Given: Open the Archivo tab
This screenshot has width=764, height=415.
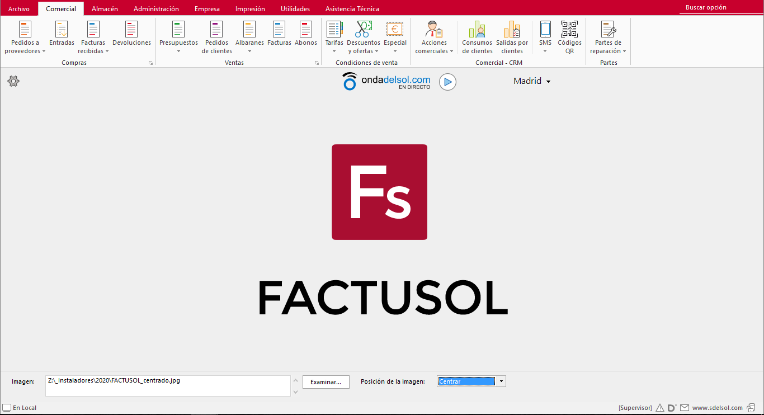Looking at the screenshot, I should pyautogui.click(x=19, y=9).
